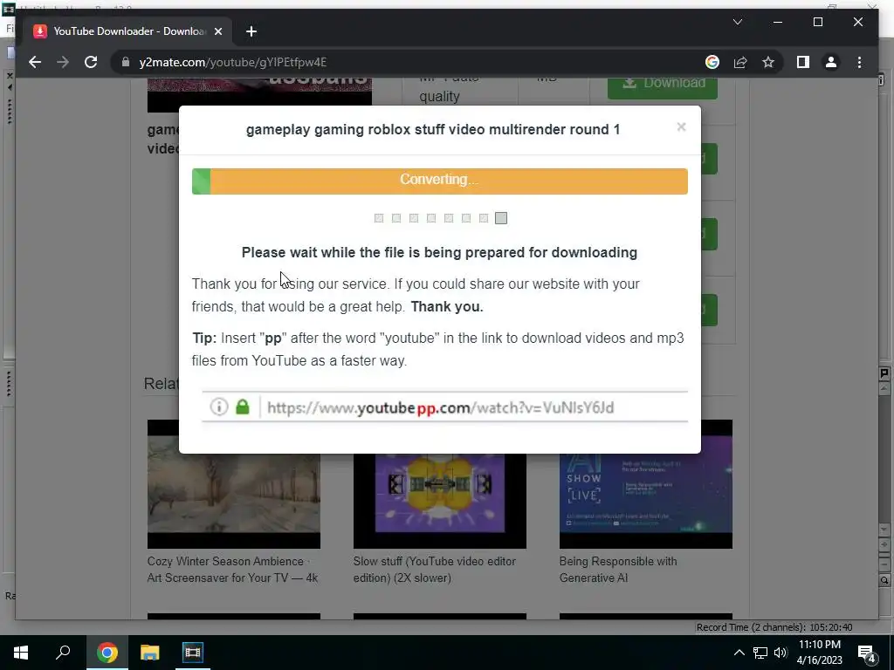Open Chrome profile menu
The height and width of the screenshot is (670, 894).
click(x=831, y=62)
